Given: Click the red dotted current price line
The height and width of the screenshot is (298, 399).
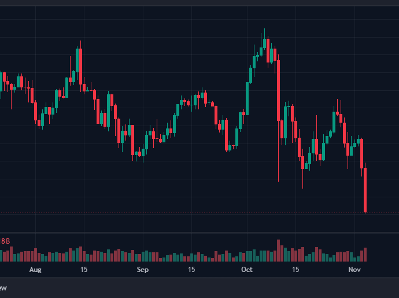Looking at the screenshot, I should coord(173,212).
